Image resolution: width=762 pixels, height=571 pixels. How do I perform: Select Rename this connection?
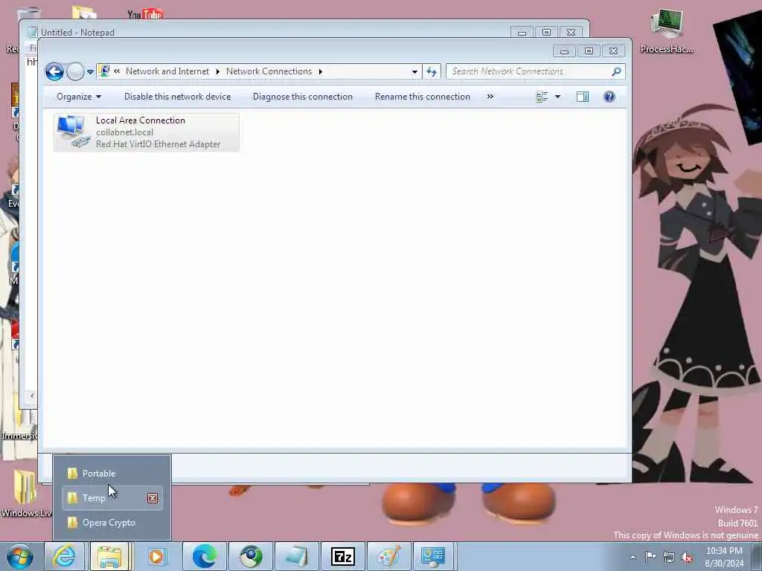(x=423, y=97)
